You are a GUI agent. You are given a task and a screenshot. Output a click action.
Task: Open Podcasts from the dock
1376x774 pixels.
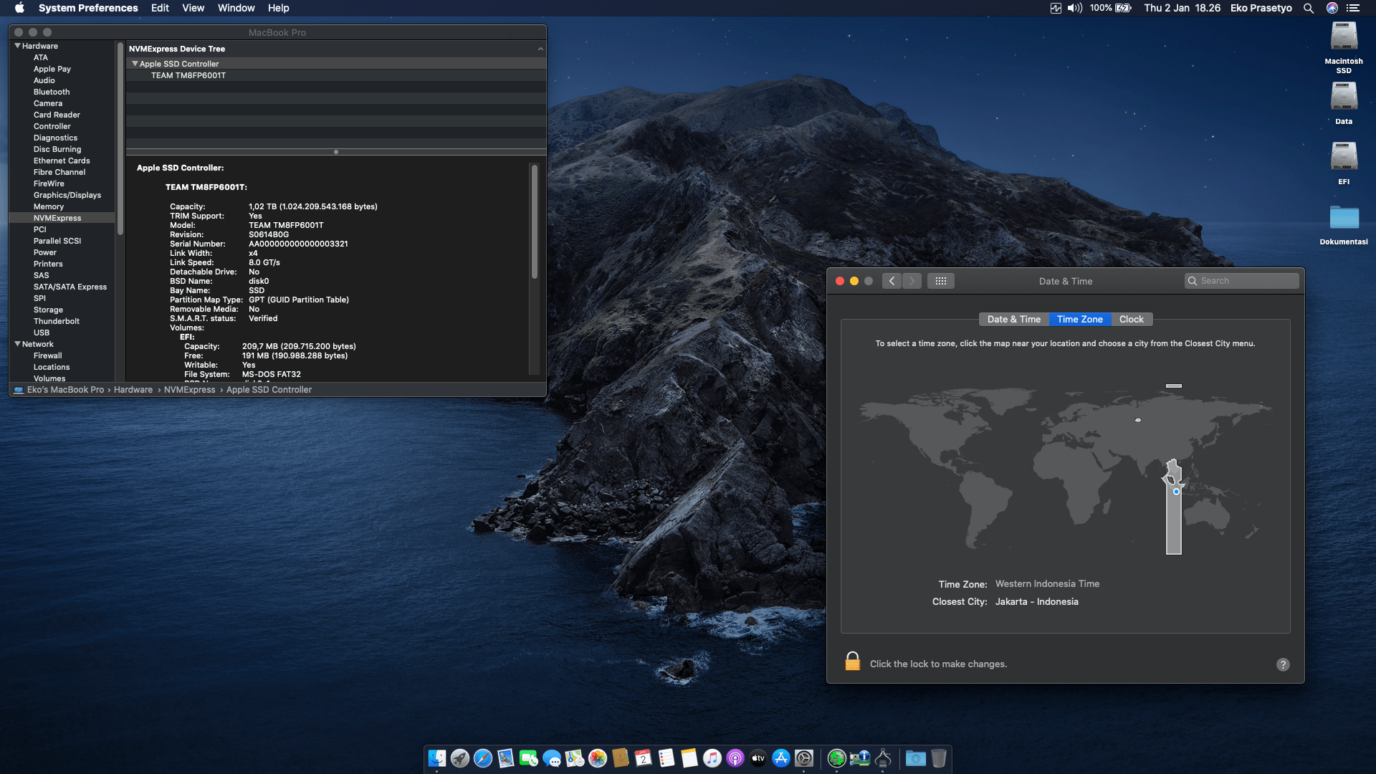pyautogui.click(x=735, y=758)
